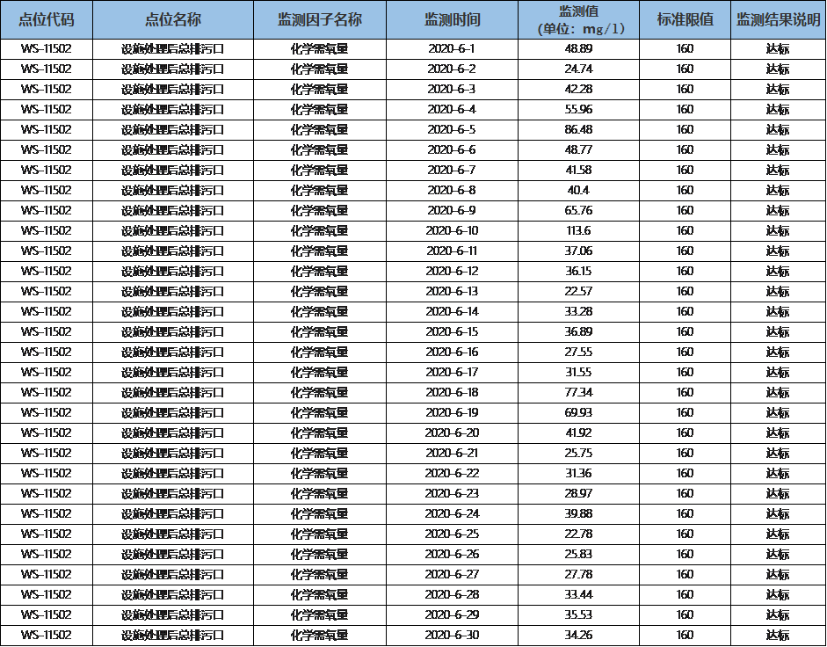Click the monitored value 113.6
827x647 pixels.
click(578, 230)
